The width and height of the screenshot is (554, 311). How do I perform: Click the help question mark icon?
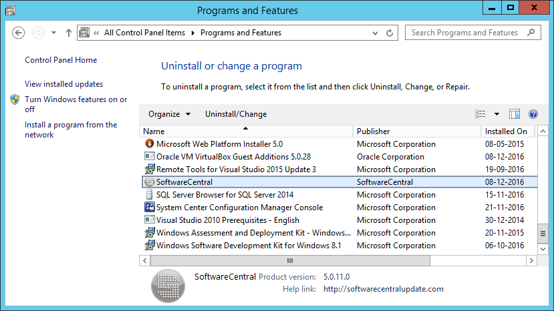tap(533, 114)
